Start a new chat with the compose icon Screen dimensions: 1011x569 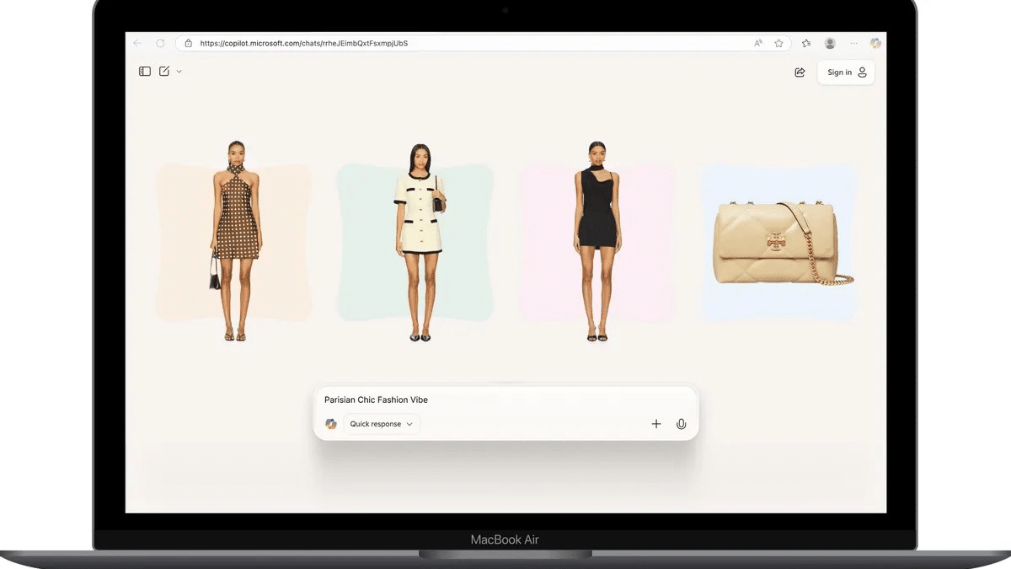pos(163,71)
